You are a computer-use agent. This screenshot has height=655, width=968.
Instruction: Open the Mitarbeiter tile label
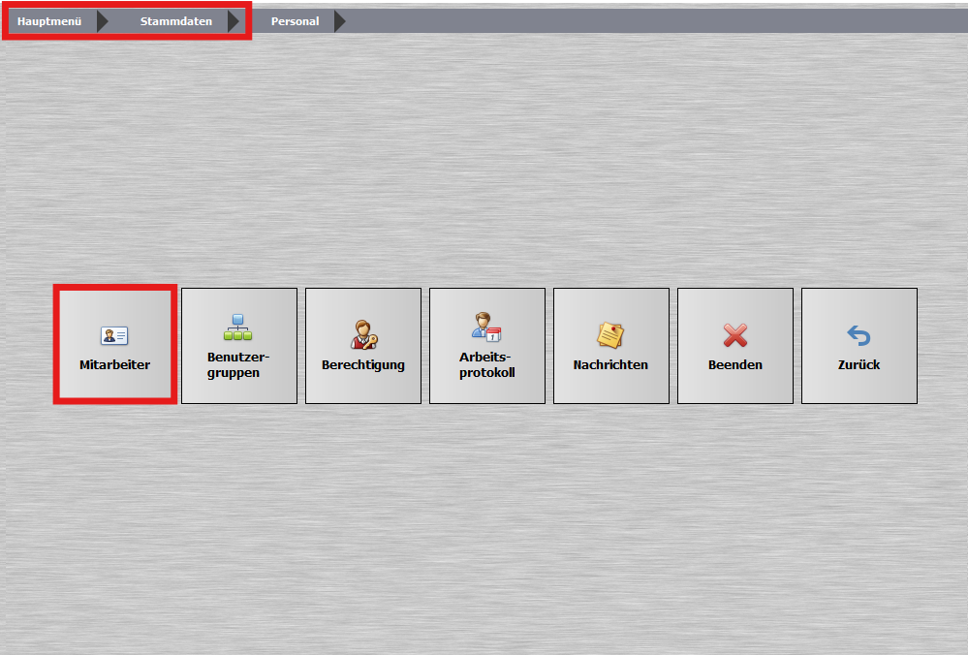coord(114,365)
